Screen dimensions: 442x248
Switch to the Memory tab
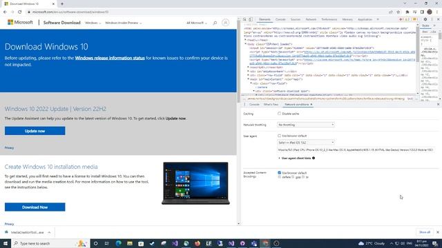(347, 19)
